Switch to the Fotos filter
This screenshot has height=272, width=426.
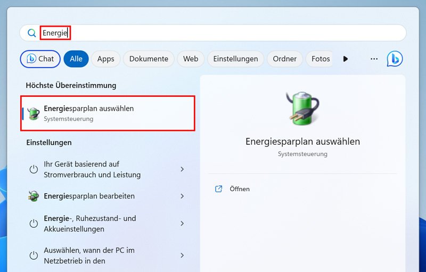pos(319,59)
